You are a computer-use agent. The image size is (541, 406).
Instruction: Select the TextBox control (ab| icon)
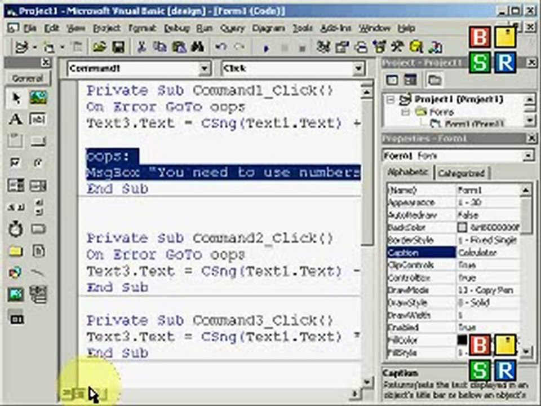click(x=38, y=120)
